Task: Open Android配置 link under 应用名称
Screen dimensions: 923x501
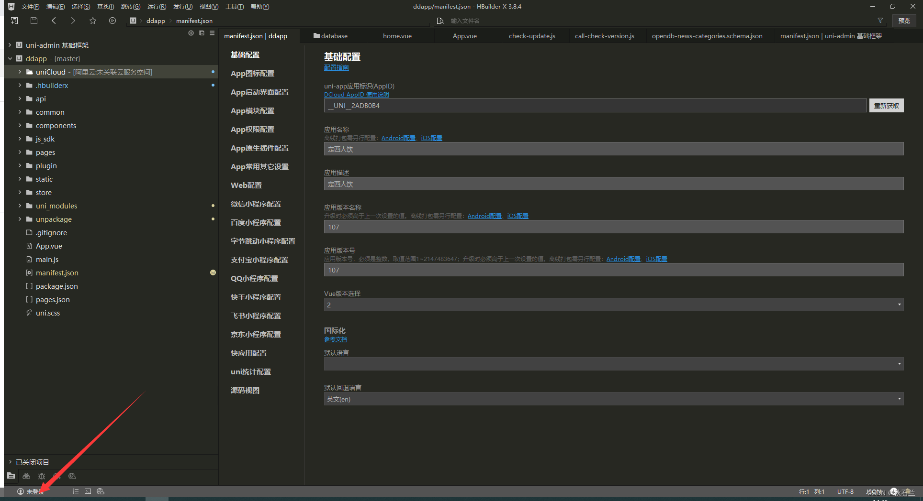Action: pos(398,138)
